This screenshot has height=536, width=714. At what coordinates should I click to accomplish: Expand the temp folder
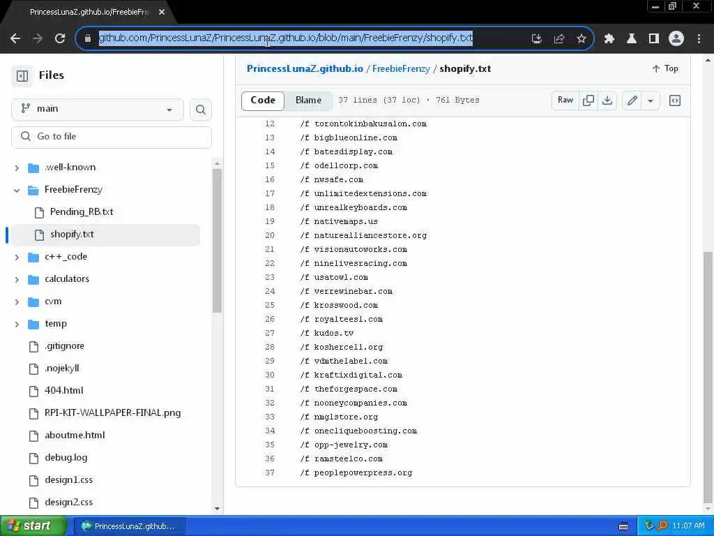[17, 324]
